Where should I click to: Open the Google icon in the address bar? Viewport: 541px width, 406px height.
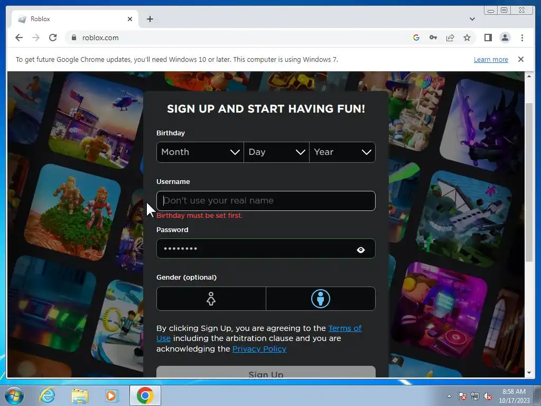click(x=416, y=38)
